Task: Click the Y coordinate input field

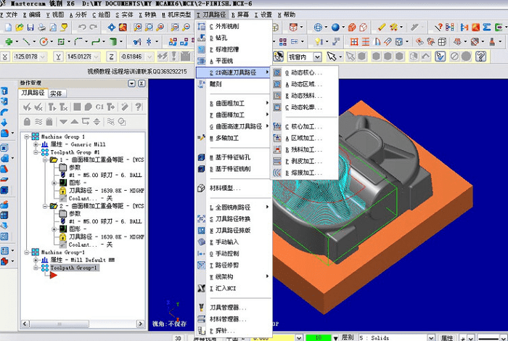Action: point(79,57)
